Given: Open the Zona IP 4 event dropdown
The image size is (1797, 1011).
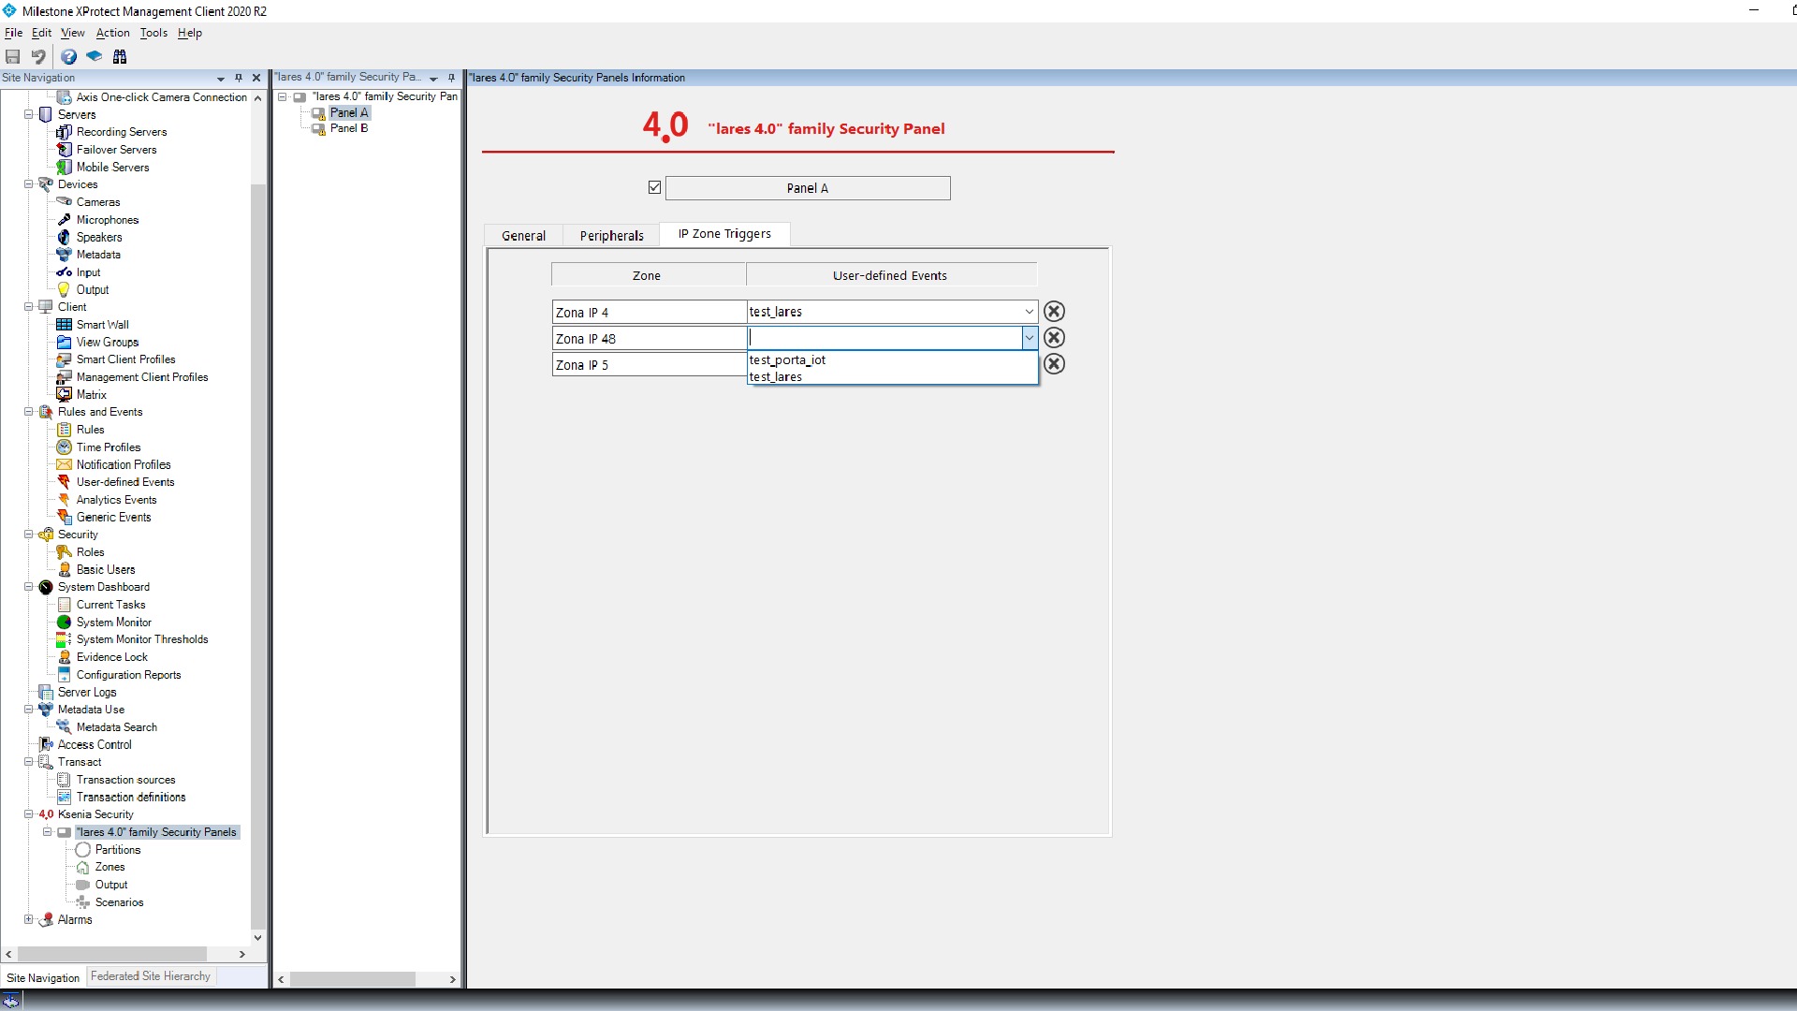Looking at the screenshot, I should (1029, 312).
